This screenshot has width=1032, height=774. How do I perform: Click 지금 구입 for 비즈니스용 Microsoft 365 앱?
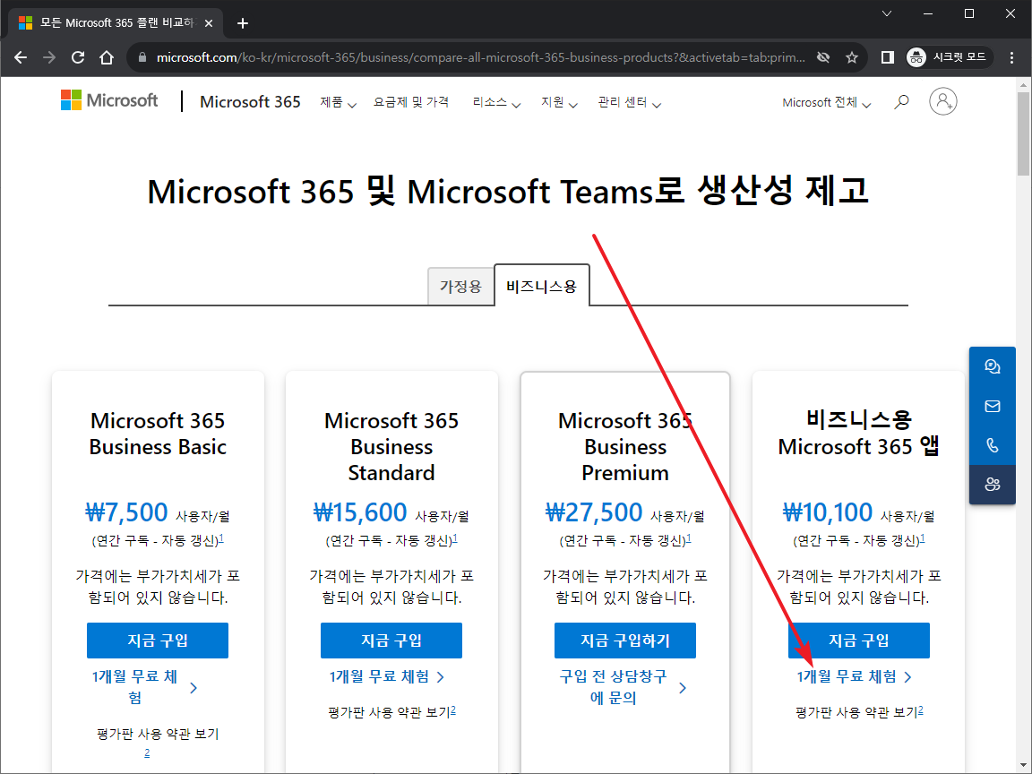click(859, 641)
